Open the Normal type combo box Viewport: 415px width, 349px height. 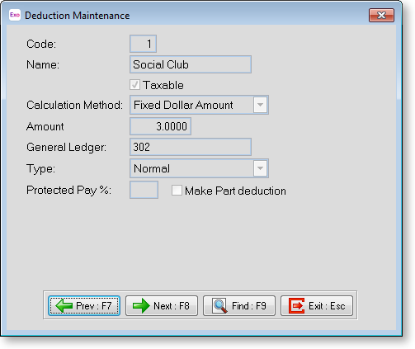coord(199,168)
